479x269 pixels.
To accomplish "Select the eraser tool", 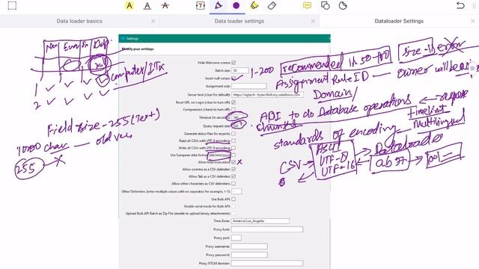I will (272, 6).
